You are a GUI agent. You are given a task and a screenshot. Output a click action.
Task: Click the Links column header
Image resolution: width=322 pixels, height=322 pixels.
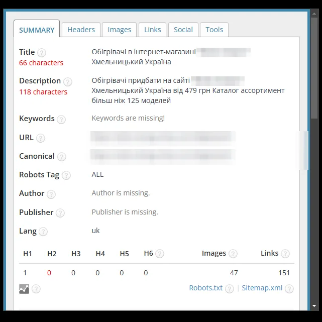click(269, 253)
